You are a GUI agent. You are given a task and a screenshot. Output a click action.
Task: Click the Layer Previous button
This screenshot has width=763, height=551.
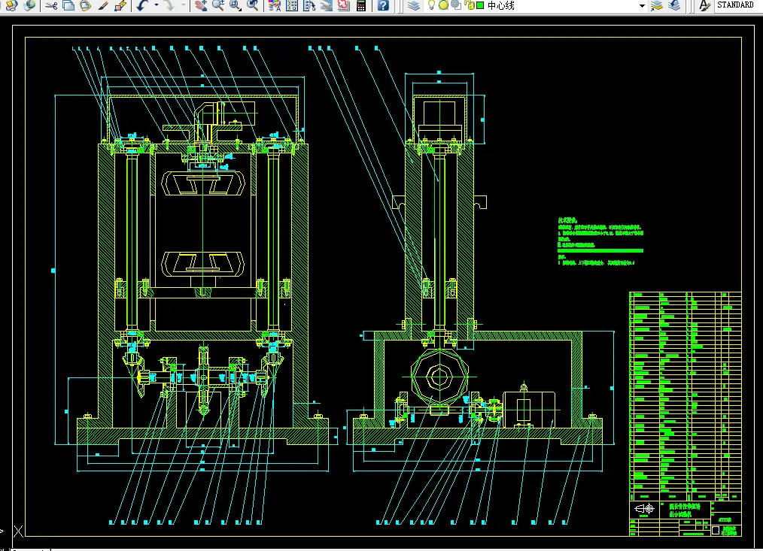(x=674, y=5)
